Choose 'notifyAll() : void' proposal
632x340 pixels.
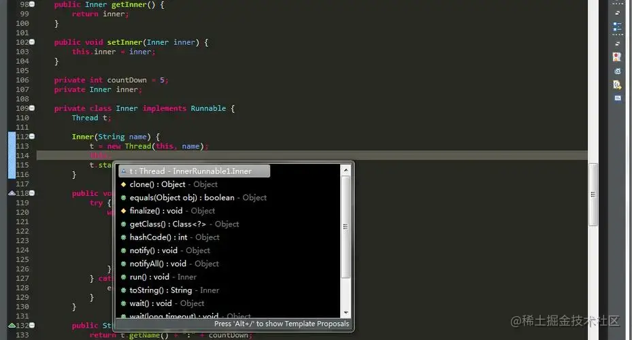(x=229, y=264)
